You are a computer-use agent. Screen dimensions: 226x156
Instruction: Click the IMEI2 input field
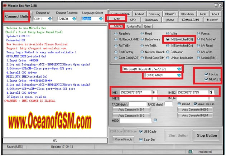[193, 92]
